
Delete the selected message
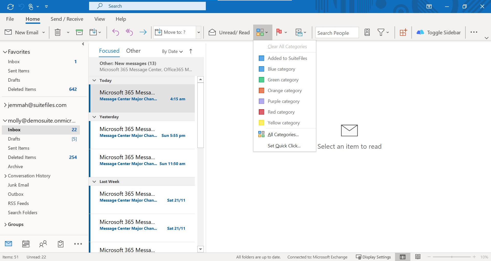57,32
